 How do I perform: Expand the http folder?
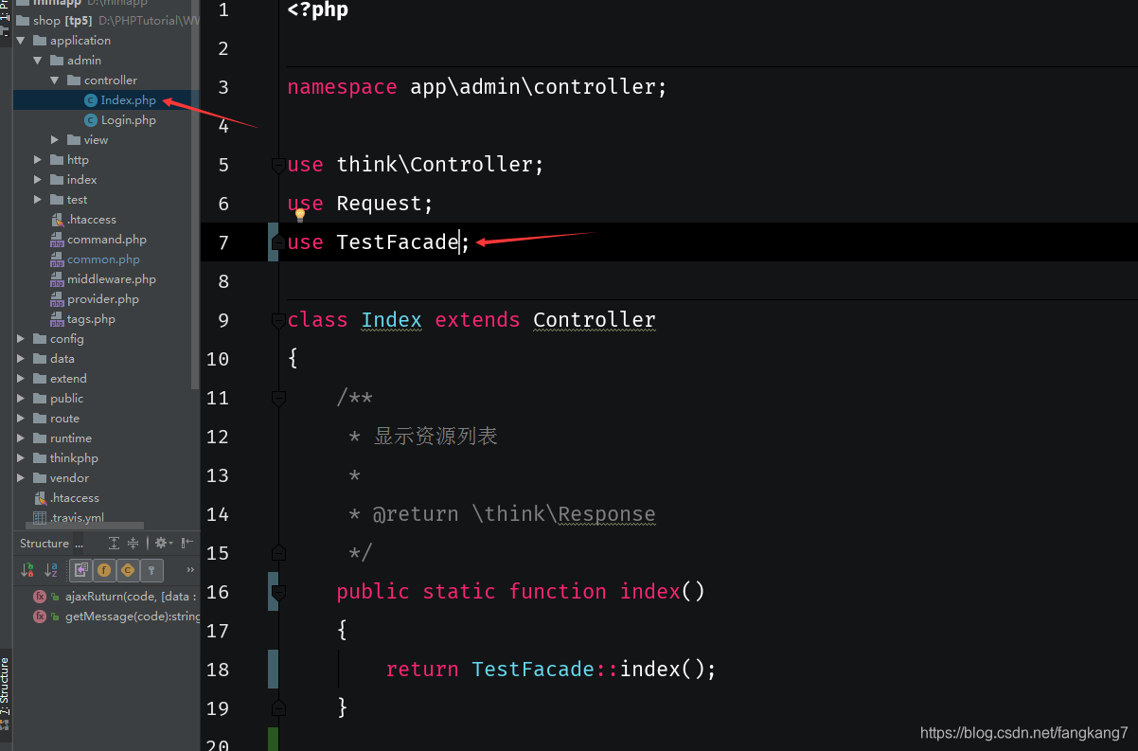(x=38, y=160)
